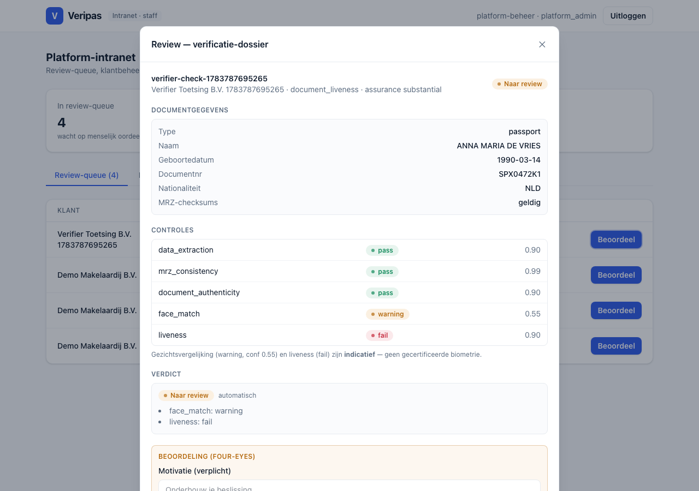Click the 0.90 score on the liveness row
Screen dimensions: 699x491
[532, 335]
